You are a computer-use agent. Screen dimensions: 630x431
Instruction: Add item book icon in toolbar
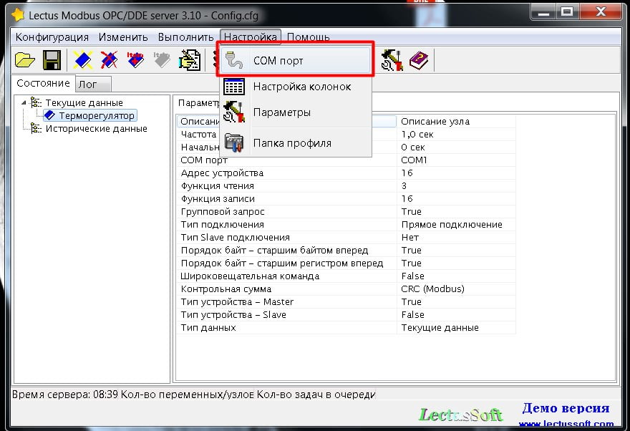coord(135,60)
